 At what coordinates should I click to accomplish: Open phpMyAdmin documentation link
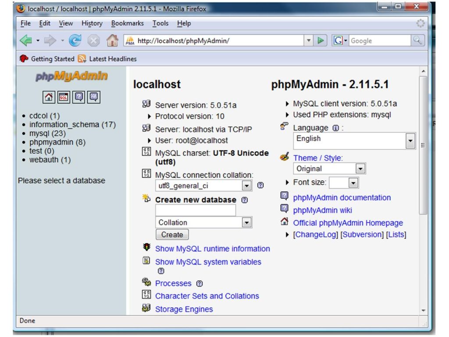click(x=342, y=198)
